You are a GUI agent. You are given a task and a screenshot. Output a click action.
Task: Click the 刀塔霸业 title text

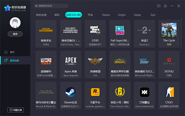pyautogui.click(x=144, y=102)
